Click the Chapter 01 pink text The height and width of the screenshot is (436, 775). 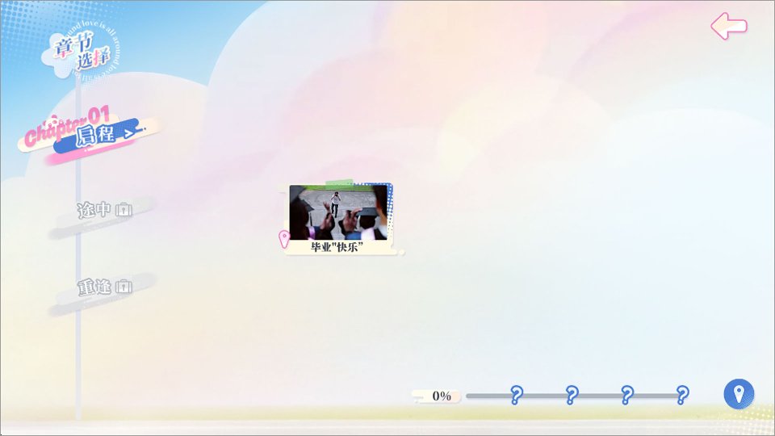coord(68,127)
